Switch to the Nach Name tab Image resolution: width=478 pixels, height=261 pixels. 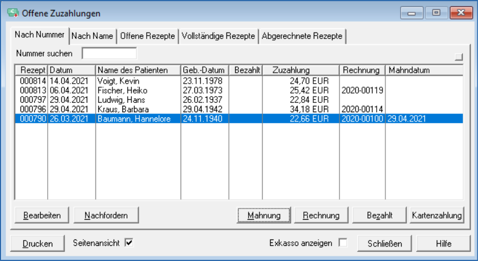click(x=92, y=36)
